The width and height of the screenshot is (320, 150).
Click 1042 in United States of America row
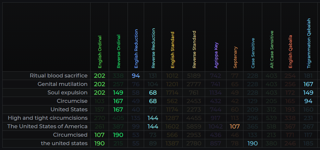[x=216, y=127]
